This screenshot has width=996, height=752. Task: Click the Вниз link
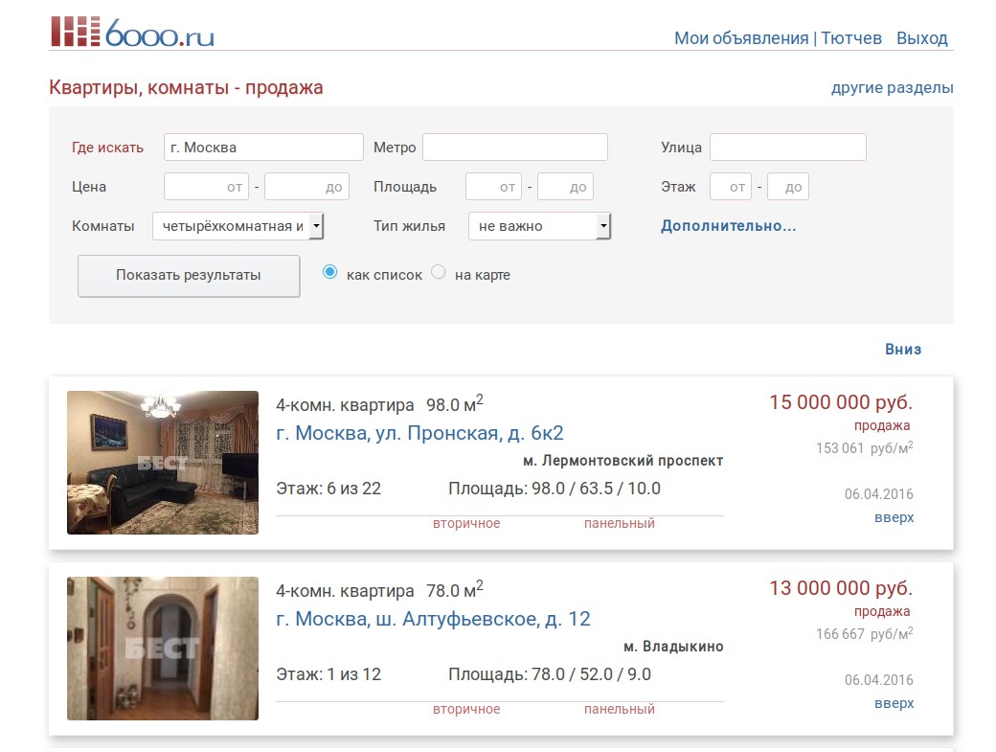tap(902, 350)
